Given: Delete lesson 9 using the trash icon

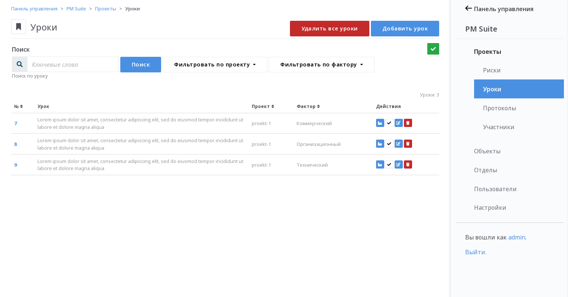Looking at the screenshot, I should 408,164.
